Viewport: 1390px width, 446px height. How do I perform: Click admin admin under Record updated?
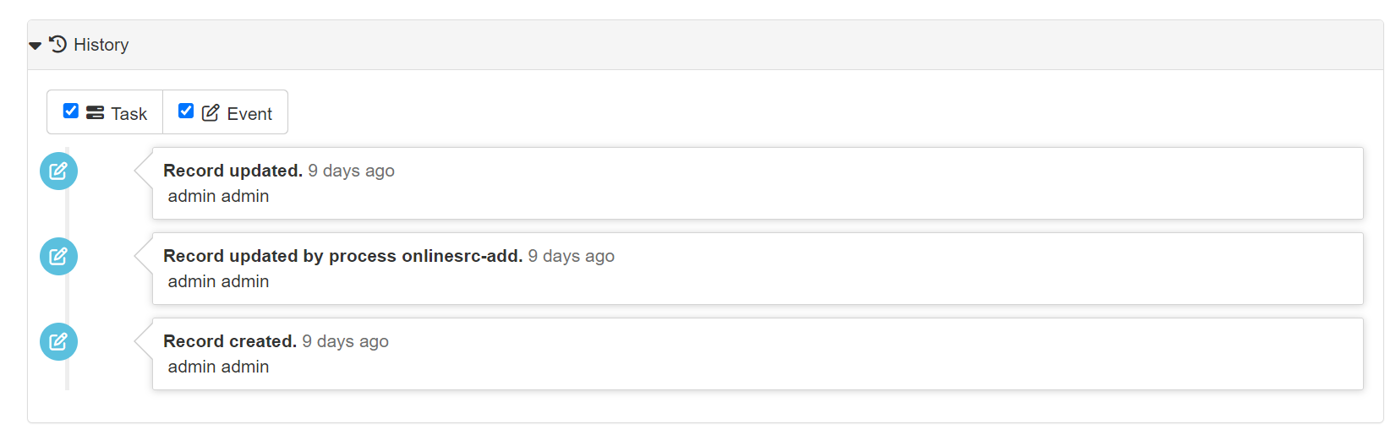point(218,196)
